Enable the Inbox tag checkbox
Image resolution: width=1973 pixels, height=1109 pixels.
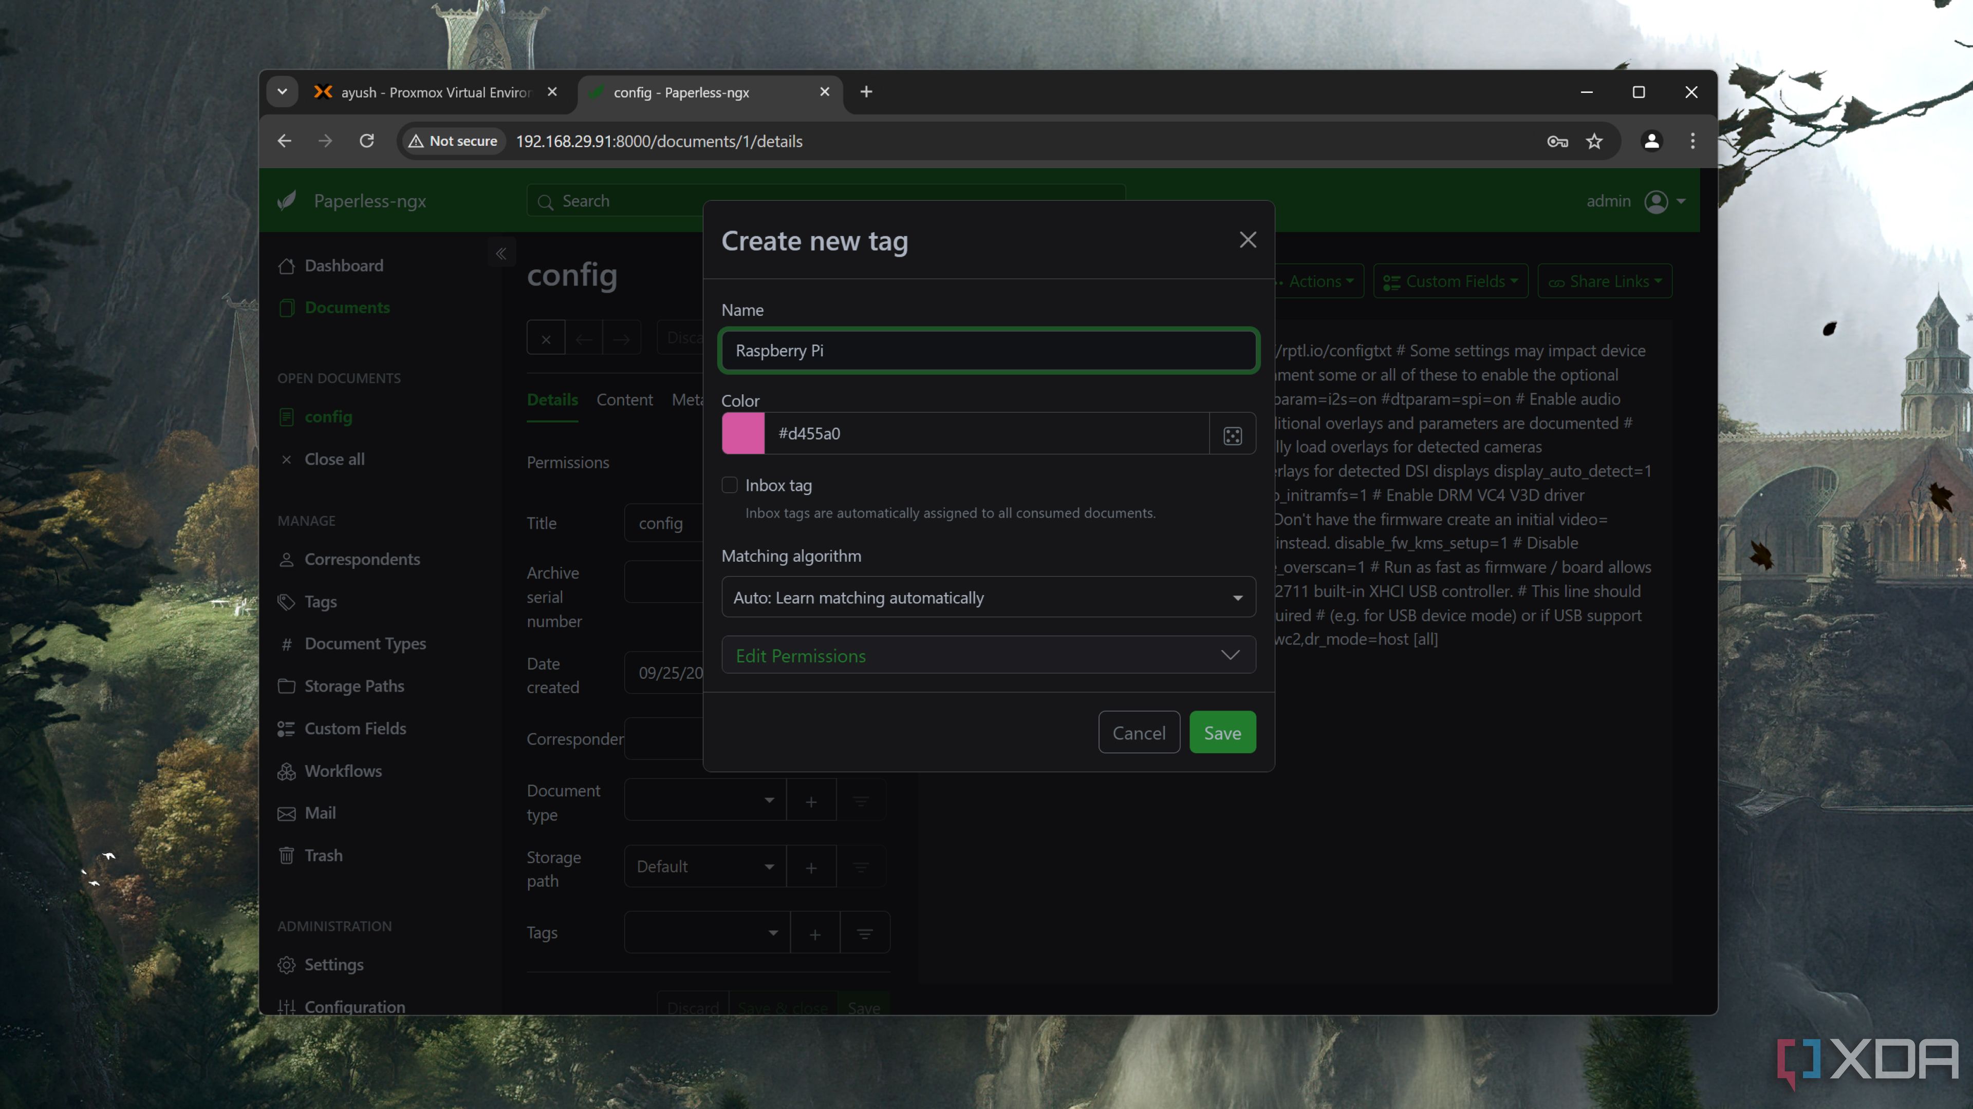pyautogui.click(x=729, y=485)
